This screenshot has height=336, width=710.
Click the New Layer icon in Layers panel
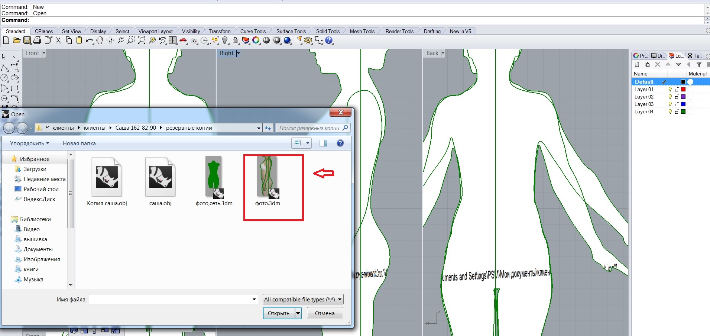pos(637,64)
